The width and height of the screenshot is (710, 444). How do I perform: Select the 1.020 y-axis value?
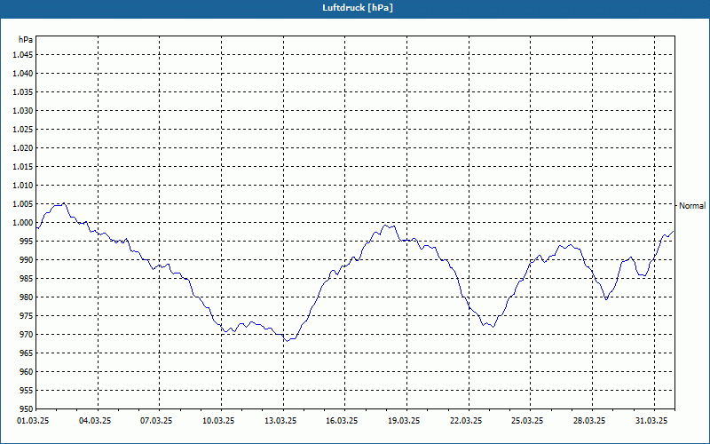tap(23, 147)
